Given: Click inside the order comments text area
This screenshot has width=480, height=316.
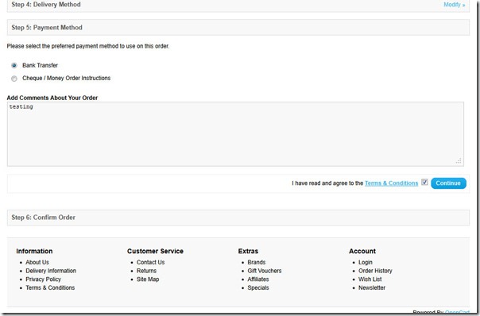Looking at the screenshot, I should pos(235,134).
